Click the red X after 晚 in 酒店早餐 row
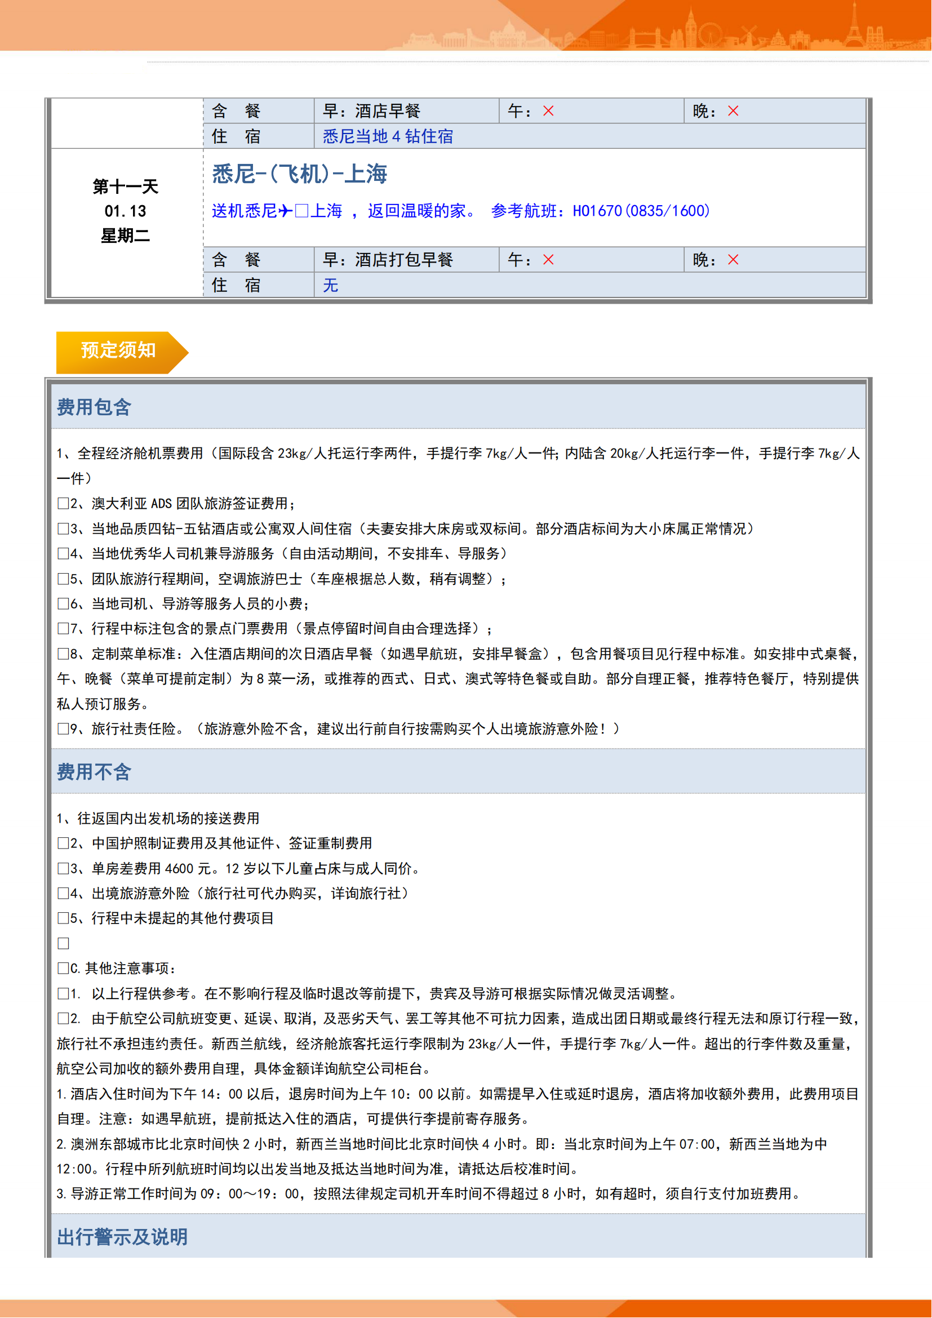Viewport: 932px width, 1318px height. point(734,111)
